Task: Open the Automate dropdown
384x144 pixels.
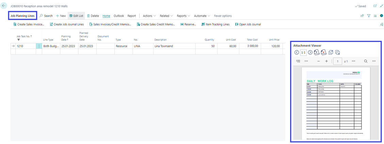Action: pyautogui.click(x=202, y=16)
